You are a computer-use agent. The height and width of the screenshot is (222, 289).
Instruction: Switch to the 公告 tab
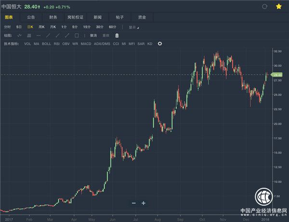point(32,17)
